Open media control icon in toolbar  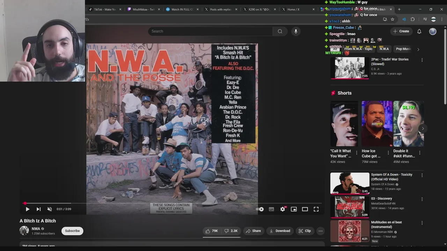[425, 20]
